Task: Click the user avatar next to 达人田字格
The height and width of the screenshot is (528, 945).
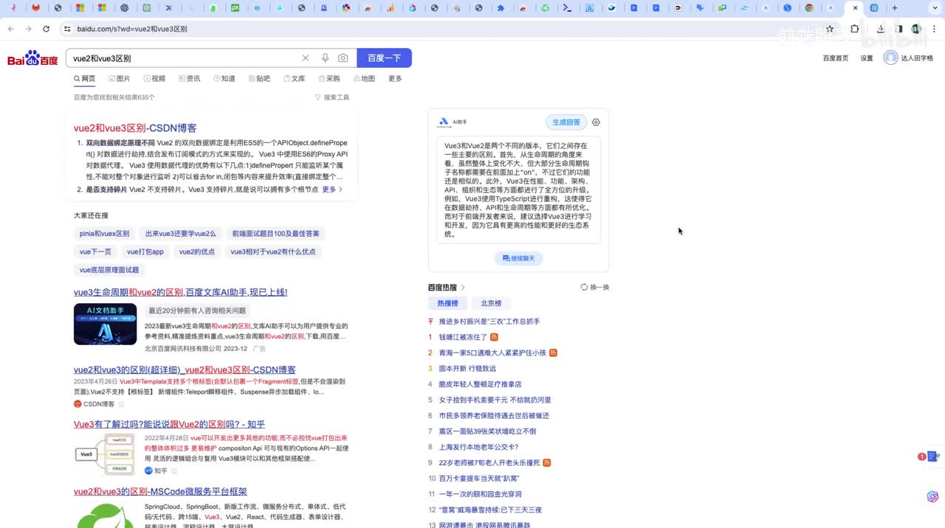Action: 890,58
